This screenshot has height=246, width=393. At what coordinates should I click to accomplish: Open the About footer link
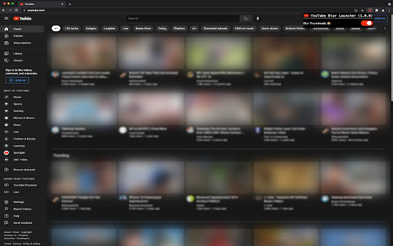click(7, 232)
